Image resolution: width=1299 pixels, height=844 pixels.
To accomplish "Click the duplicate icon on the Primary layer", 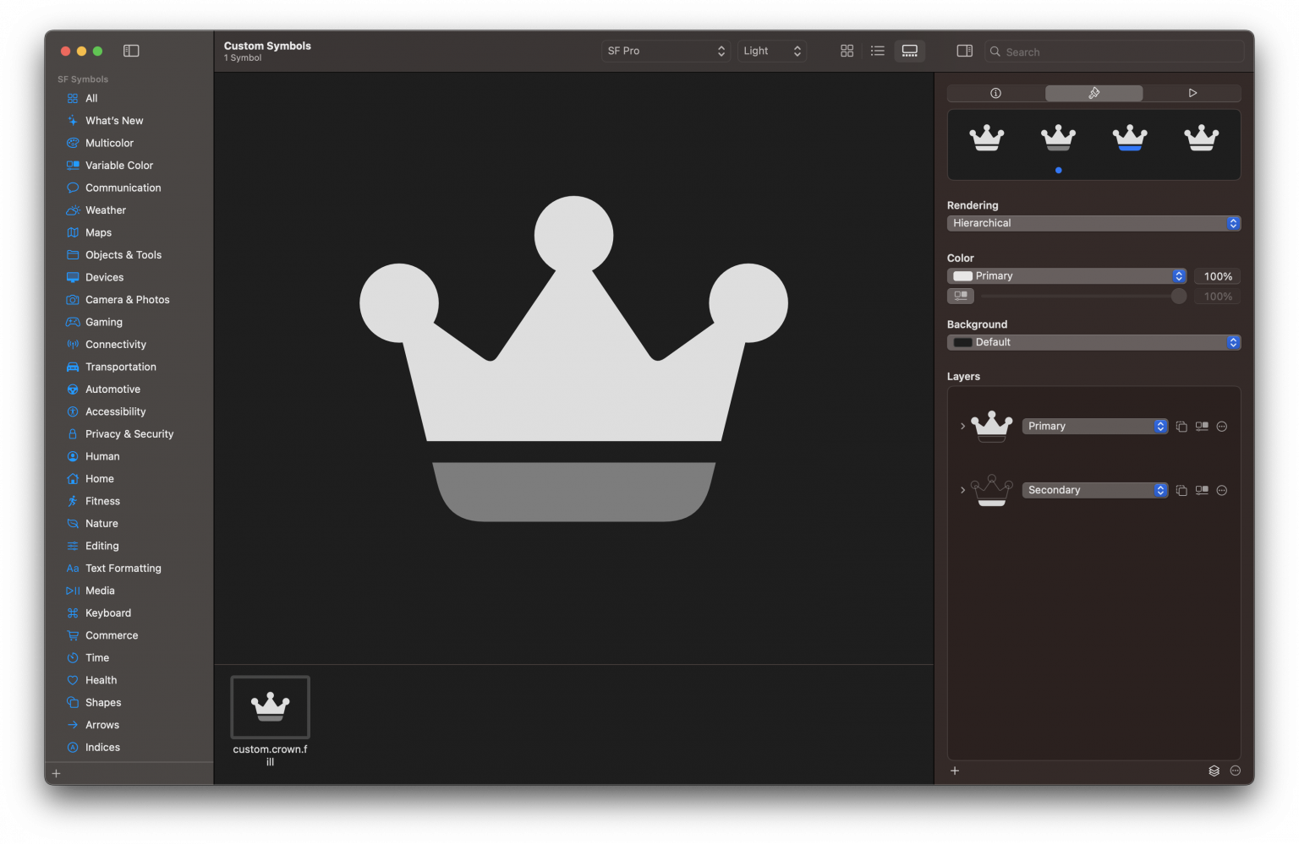I will click(1181, 426).
